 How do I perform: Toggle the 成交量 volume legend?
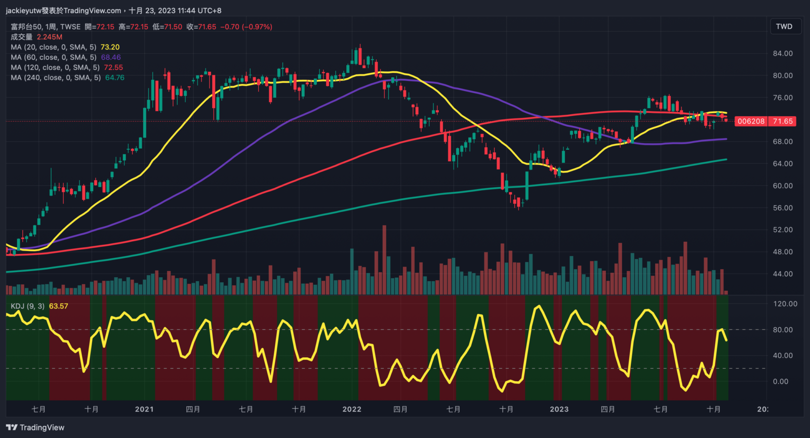point(22,37)
